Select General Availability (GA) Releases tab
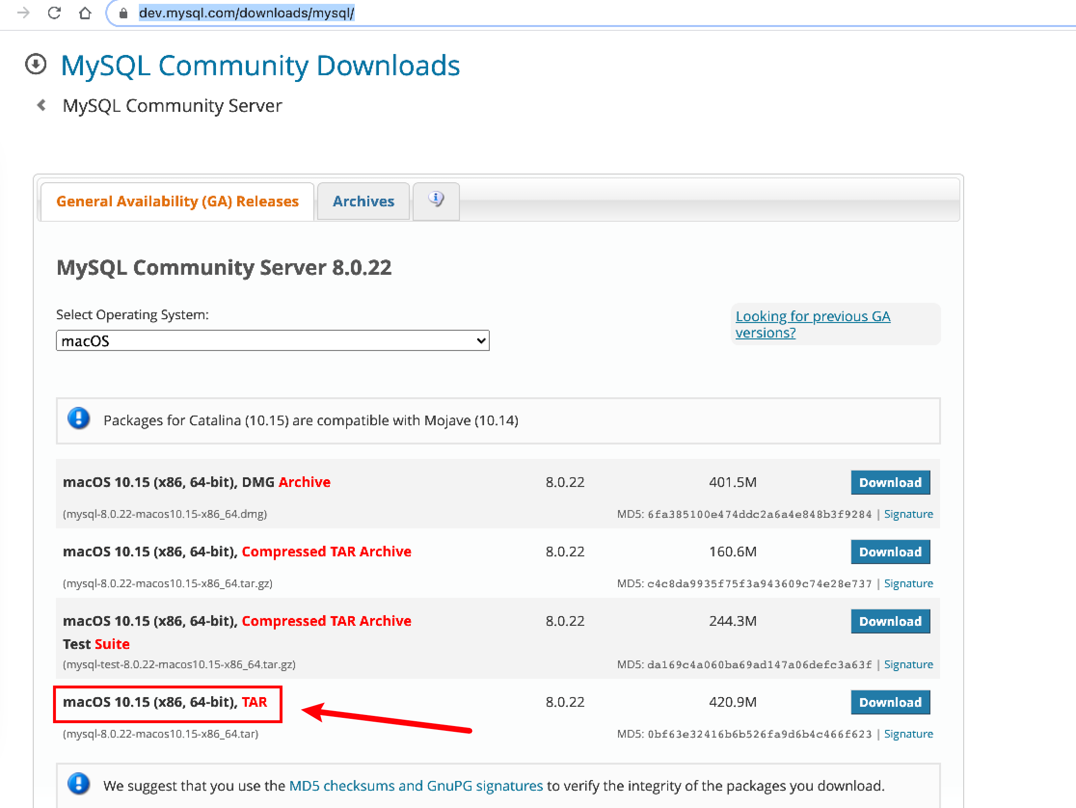 [177, 202]
